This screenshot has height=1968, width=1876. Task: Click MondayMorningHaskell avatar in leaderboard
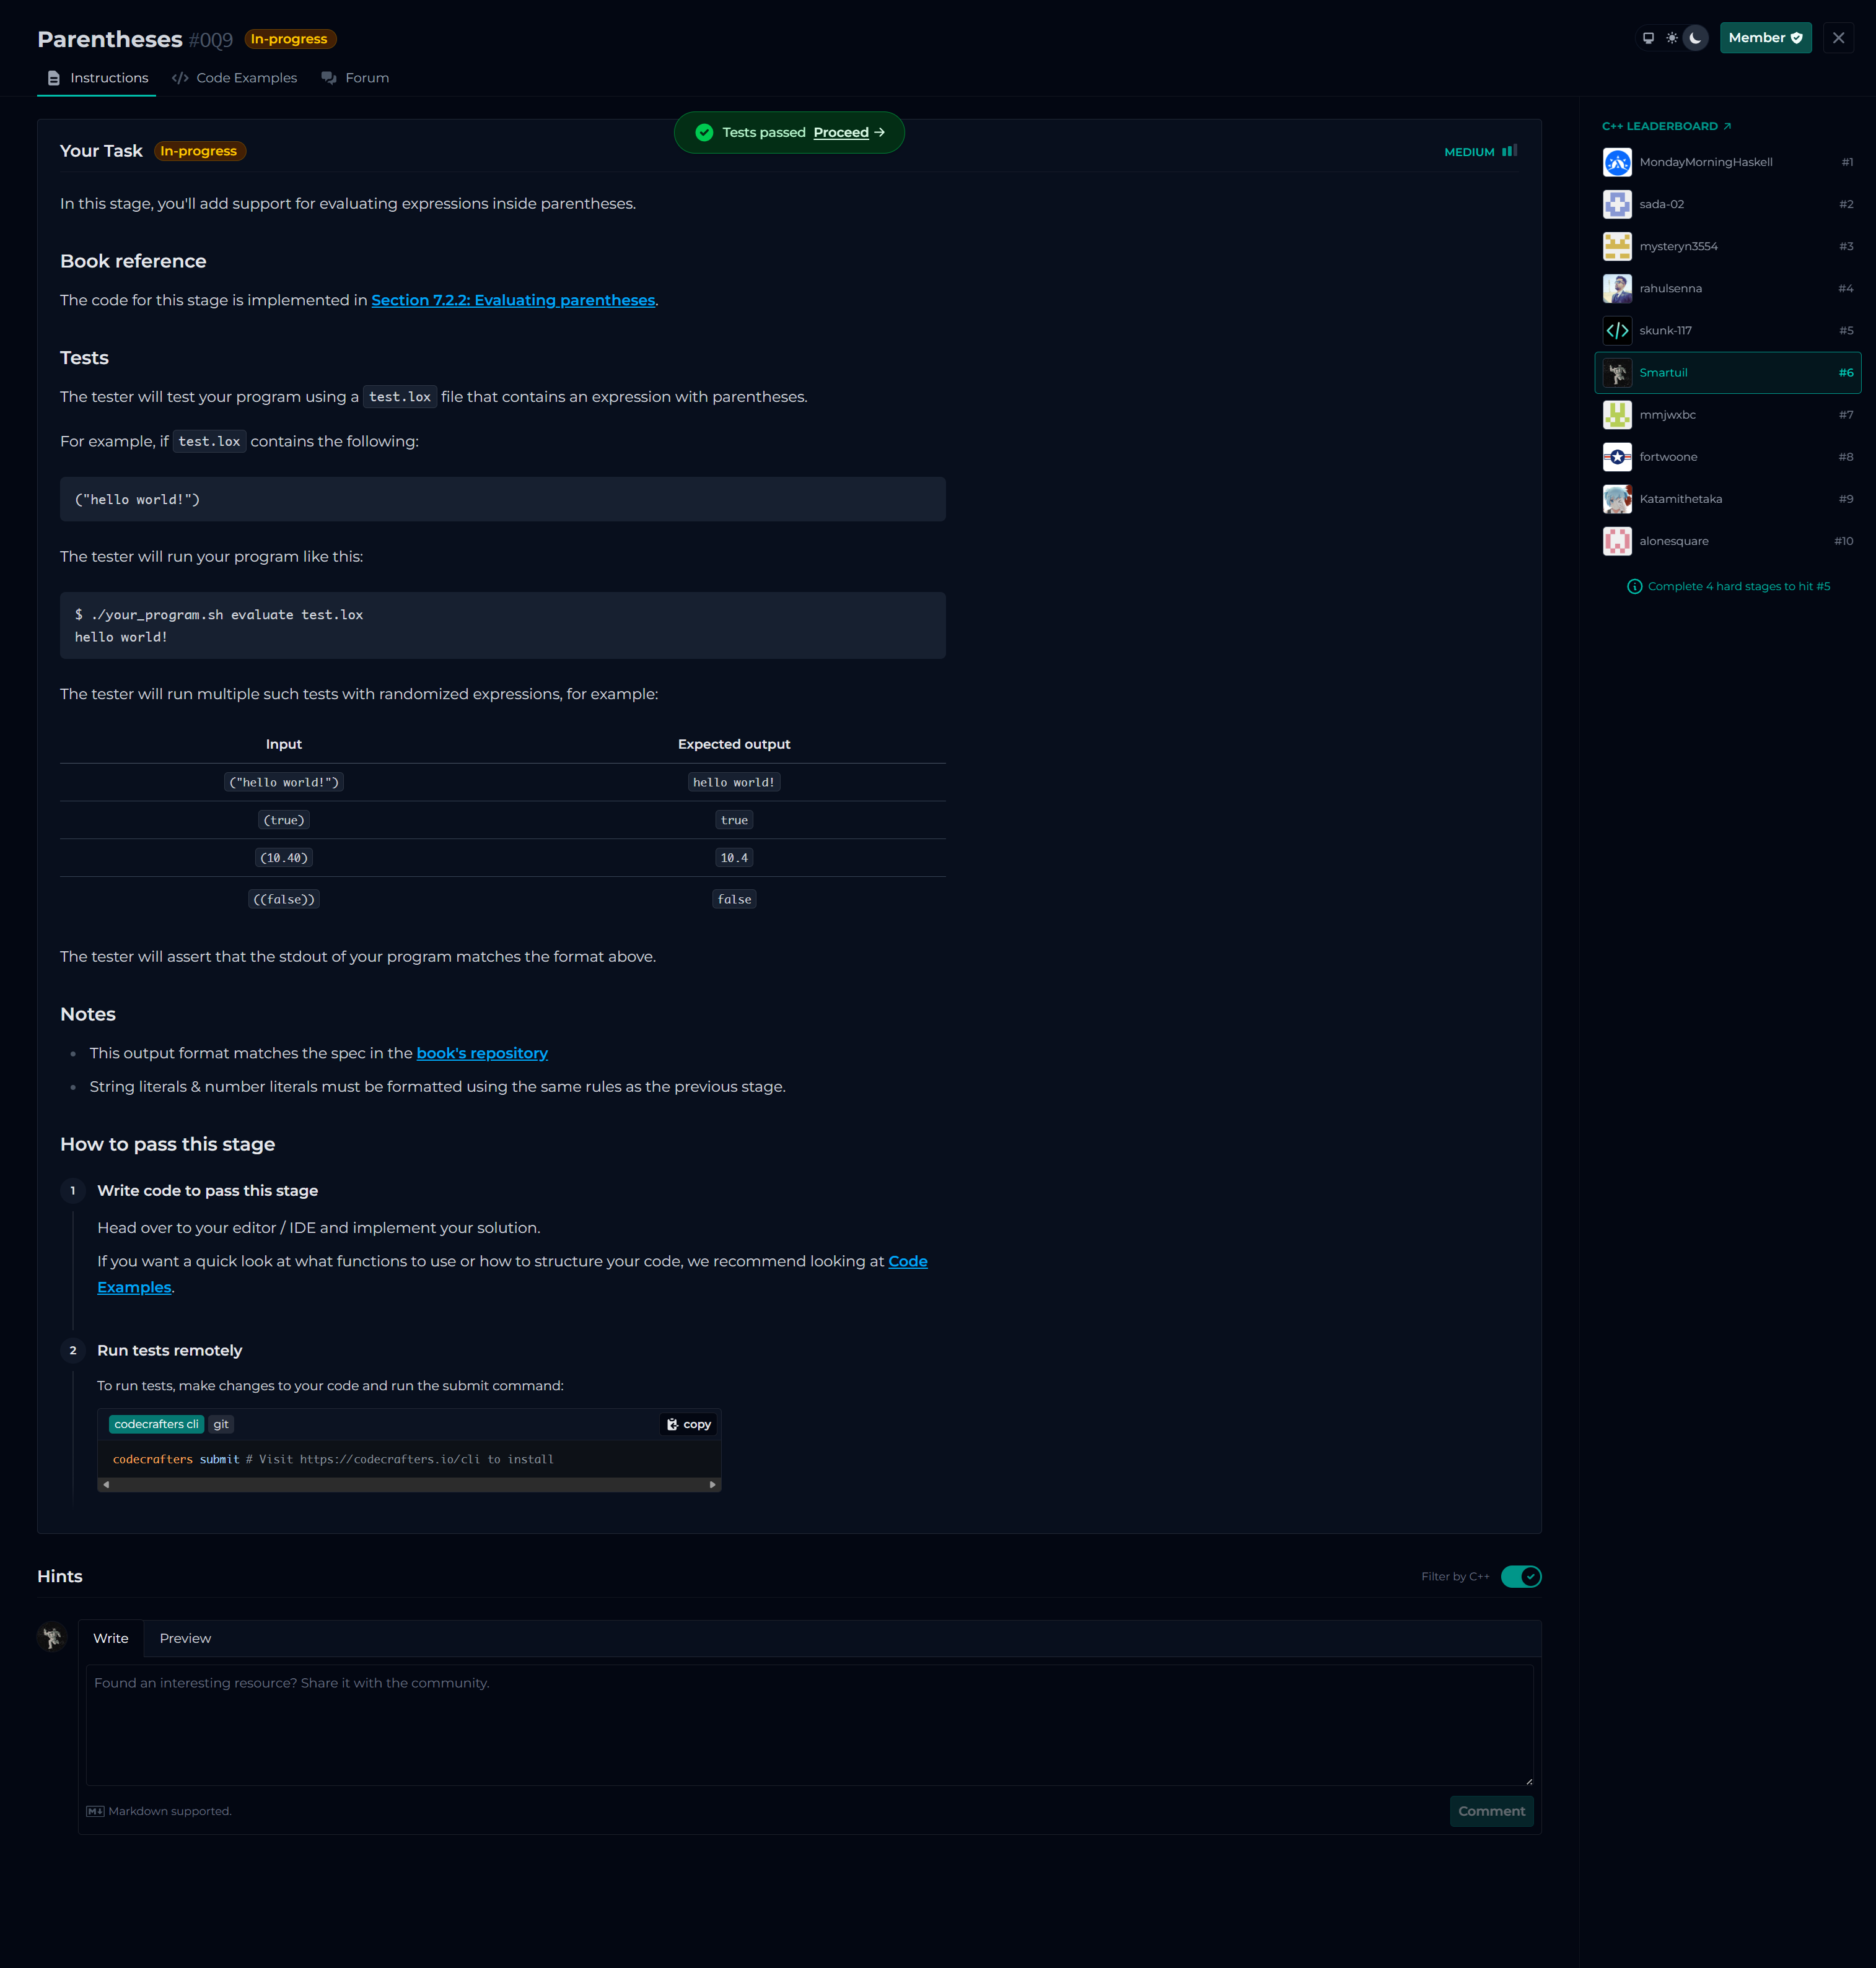[x=1617, y=162]
